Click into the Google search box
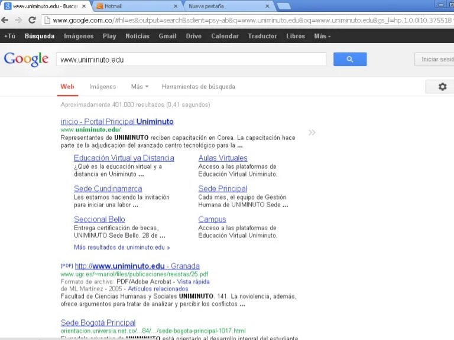Screen dimensions: 454x340 pos(191,60)
